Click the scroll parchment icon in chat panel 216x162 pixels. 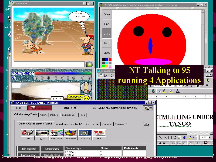click(86, 88)
